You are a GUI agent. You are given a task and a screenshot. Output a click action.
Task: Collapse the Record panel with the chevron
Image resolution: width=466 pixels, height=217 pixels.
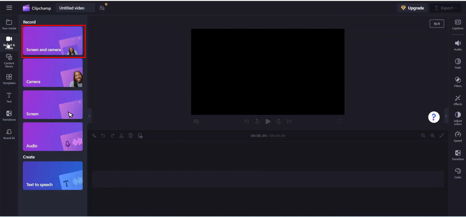(89, 115)
